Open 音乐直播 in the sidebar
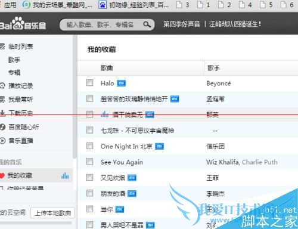298x229 pixels. pyautogui.click(x=21, y=141)
